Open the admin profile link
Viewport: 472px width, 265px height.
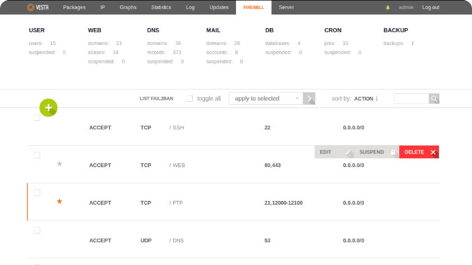[x=406, y=7]
